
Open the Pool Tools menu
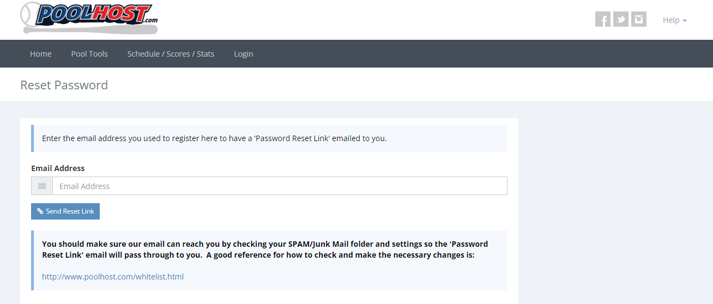[89, 54]
